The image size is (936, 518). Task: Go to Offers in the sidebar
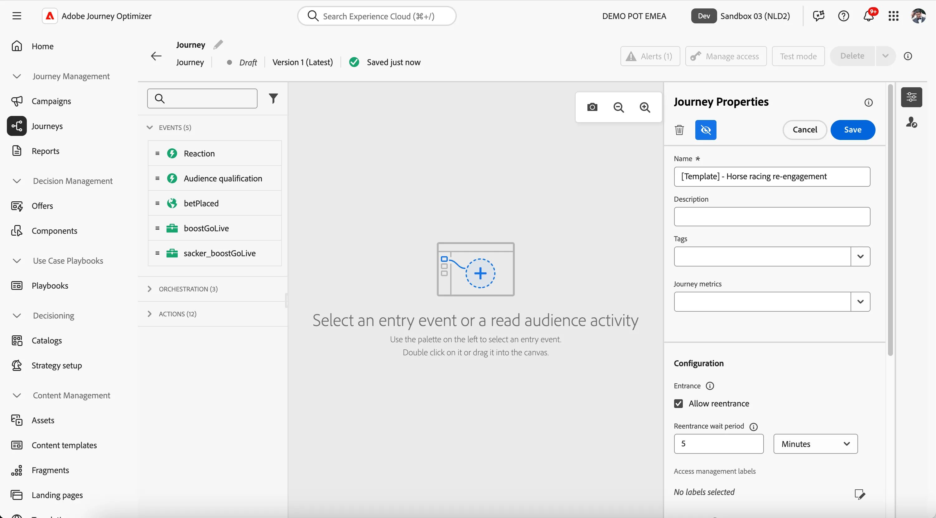pyautogui.click(x=42, y=206)
